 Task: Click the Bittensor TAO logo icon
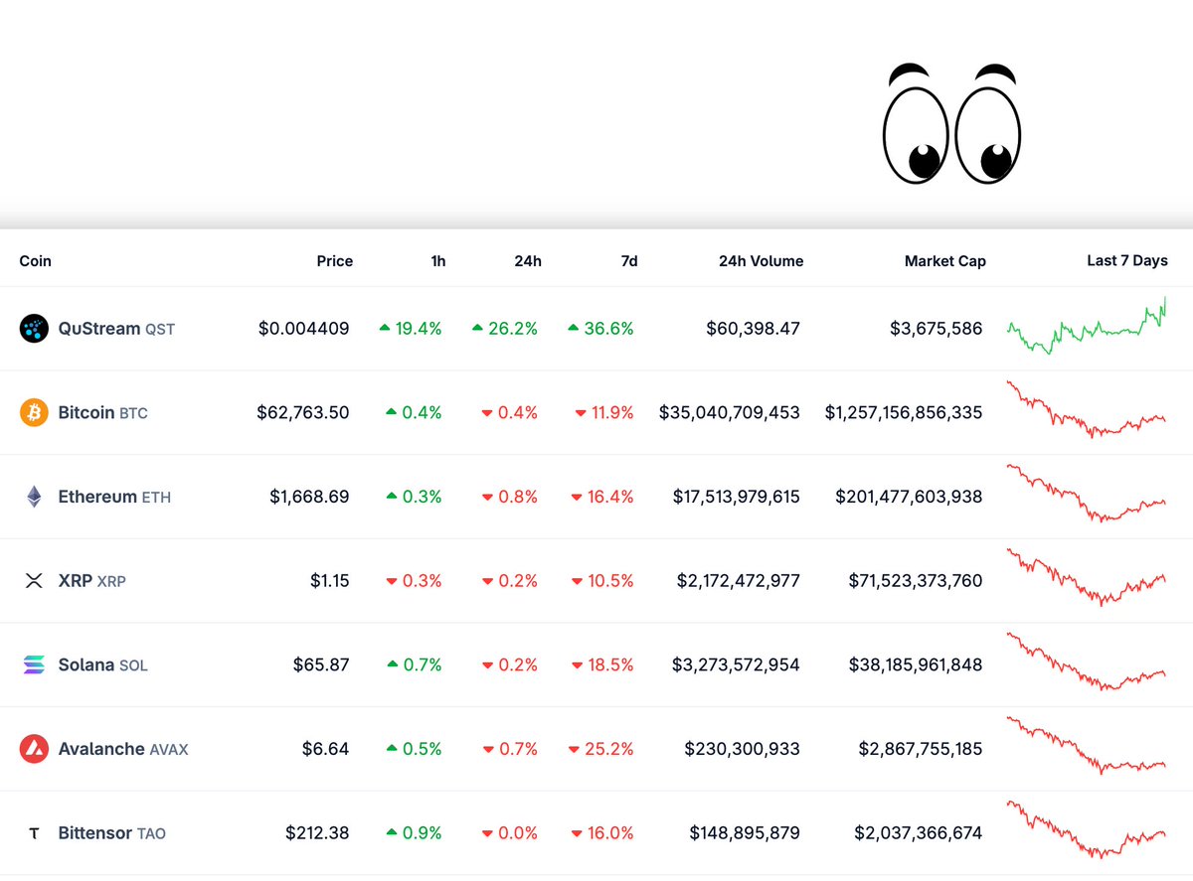click(x=34, y=833)
